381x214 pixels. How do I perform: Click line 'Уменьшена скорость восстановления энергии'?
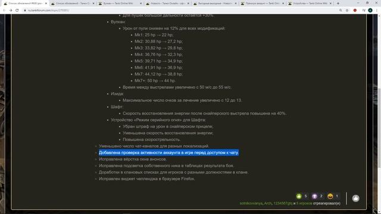pos(168,133)
